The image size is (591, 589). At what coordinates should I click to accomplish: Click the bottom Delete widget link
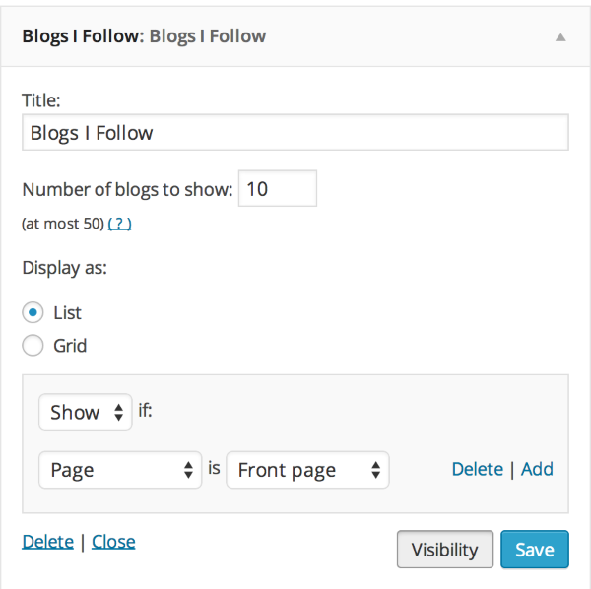(47, 541)
